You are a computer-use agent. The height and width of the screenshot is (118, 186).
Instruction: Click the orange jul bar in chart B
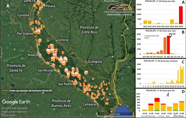[165, 46]
